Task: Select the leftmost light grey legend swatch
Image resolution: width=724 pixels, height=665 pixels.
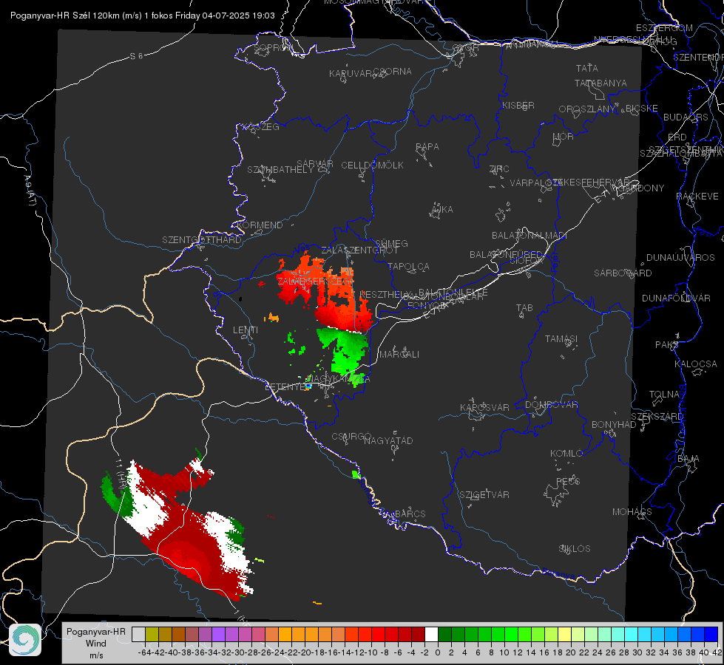Action: pyautogui.click(x=138, y=634)
